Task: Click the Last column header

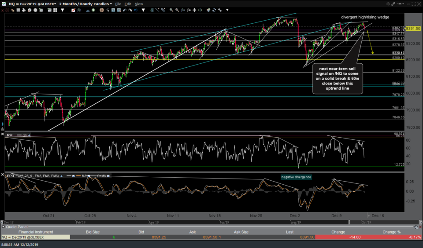Action: 290,232
